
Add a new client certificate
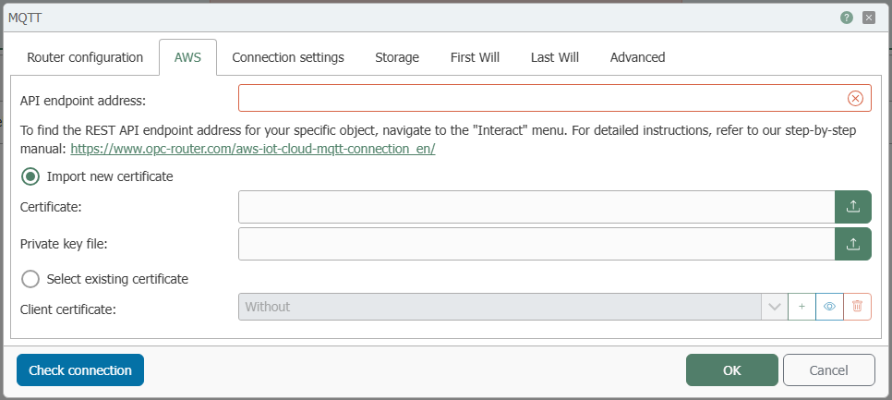pos(802,307)
